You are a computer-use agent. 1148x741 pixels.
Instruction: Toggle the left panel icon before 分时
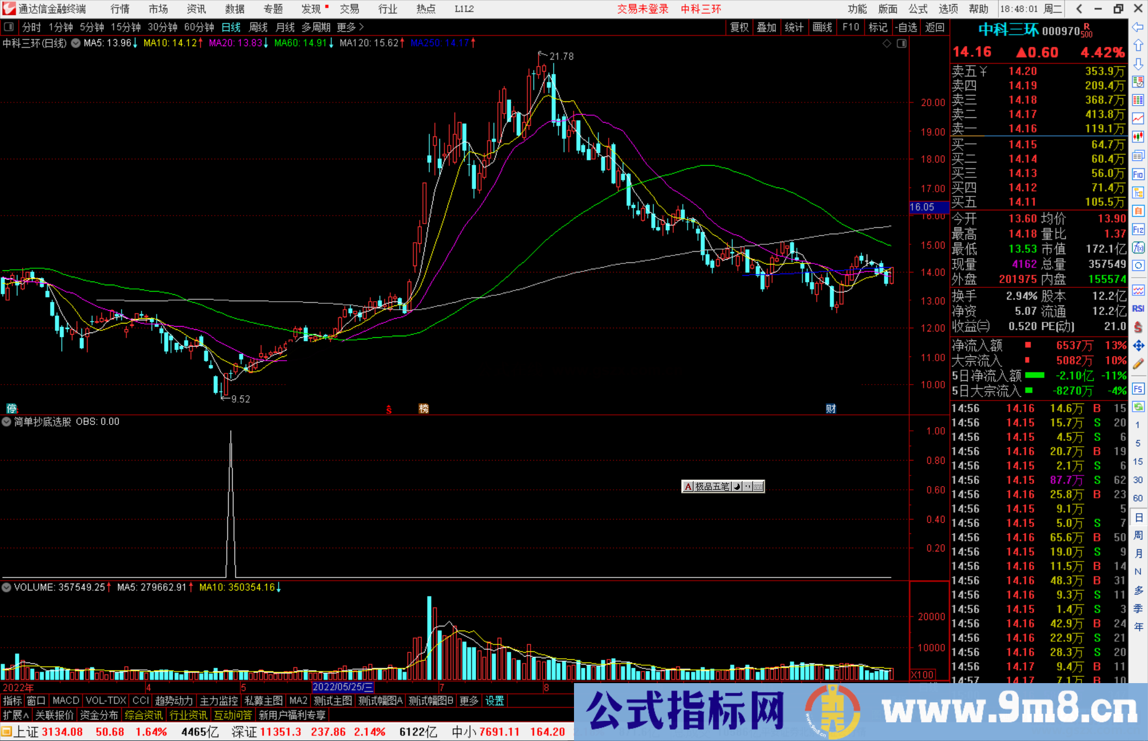pyautogui.click(x=9, y=27)
